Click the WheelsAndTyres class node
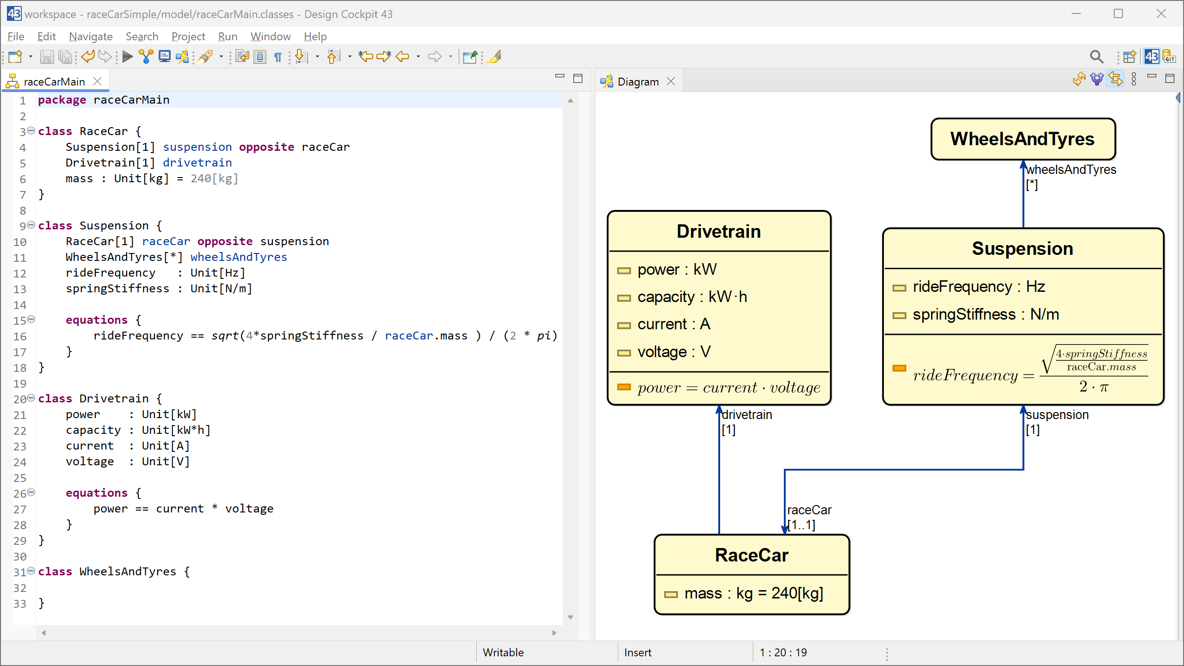 (1023, 139)
